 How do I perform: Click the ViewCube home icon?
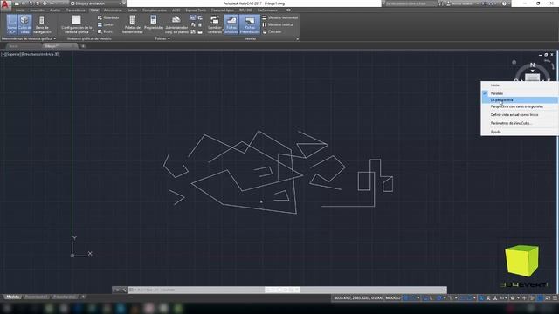click(514, 62)
